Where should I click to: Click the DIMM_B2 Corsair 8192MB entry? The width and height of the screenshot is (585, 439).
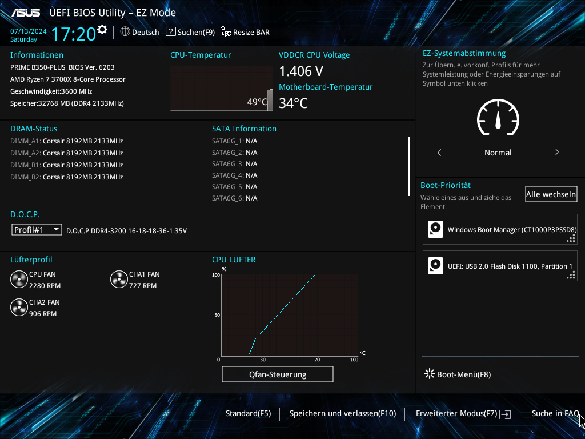(66, 177)
